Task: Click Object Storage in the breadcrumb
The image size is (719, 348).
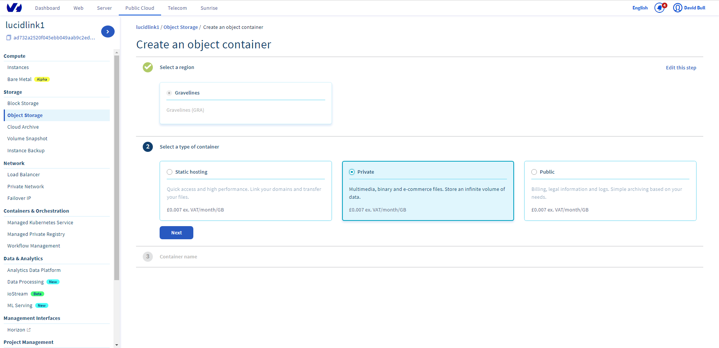Action: 181,27
